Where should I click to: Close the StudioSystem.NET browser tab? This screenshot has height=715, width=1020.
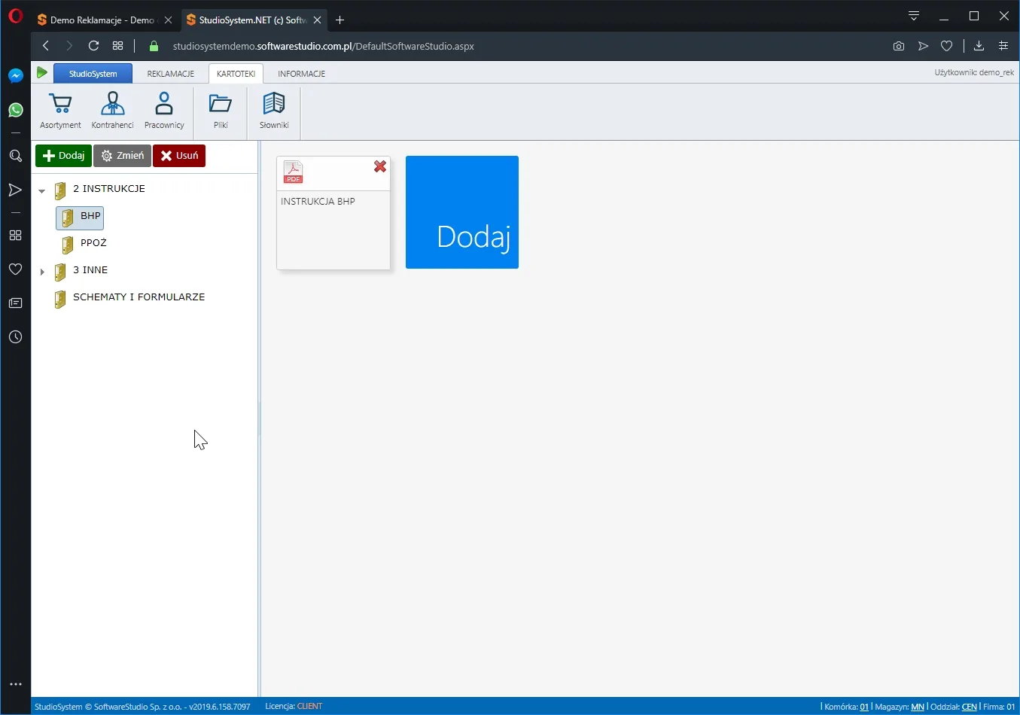(x=317, y=20)
